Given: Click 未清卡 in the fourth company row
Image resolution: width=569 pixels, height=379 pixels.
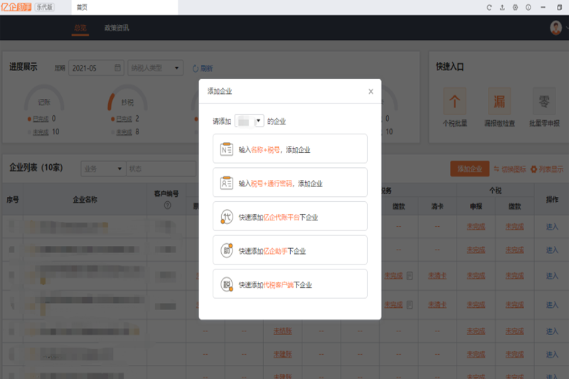Looking at the screenshot, I should pos(437,305).
